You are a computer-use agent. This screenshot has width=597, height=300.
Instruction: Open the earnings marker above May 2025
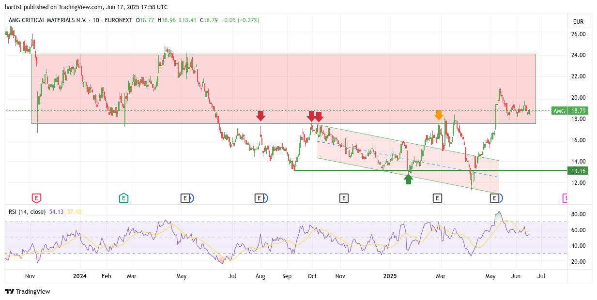tap(494, 198)
